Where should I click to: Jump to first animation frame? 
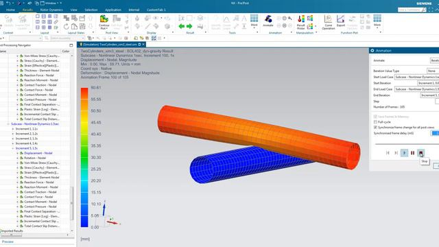(388, 153)
